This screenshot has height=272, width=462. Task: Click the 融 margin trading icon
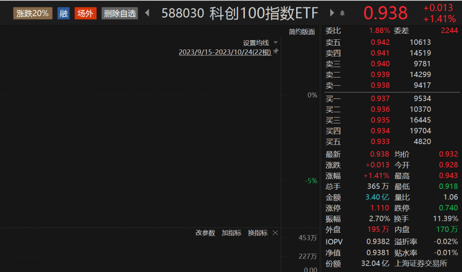coord(63,13)
